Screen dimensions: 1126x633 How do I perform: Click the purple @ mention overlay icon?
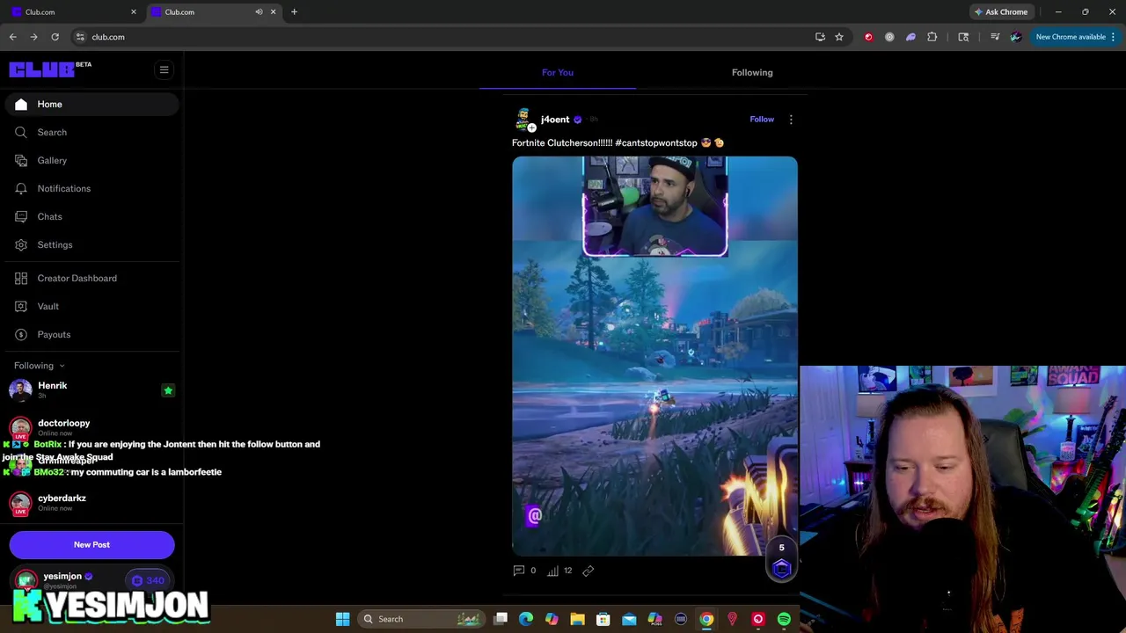click(x=534, y=516)
